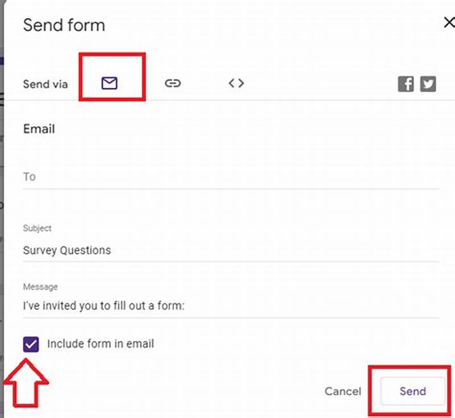Image resolution: width=455 pixels, height=418 pixels.
Task: Toggle the Include form in email checkbox
Action: pyautogui.click(x=32, y=343)
